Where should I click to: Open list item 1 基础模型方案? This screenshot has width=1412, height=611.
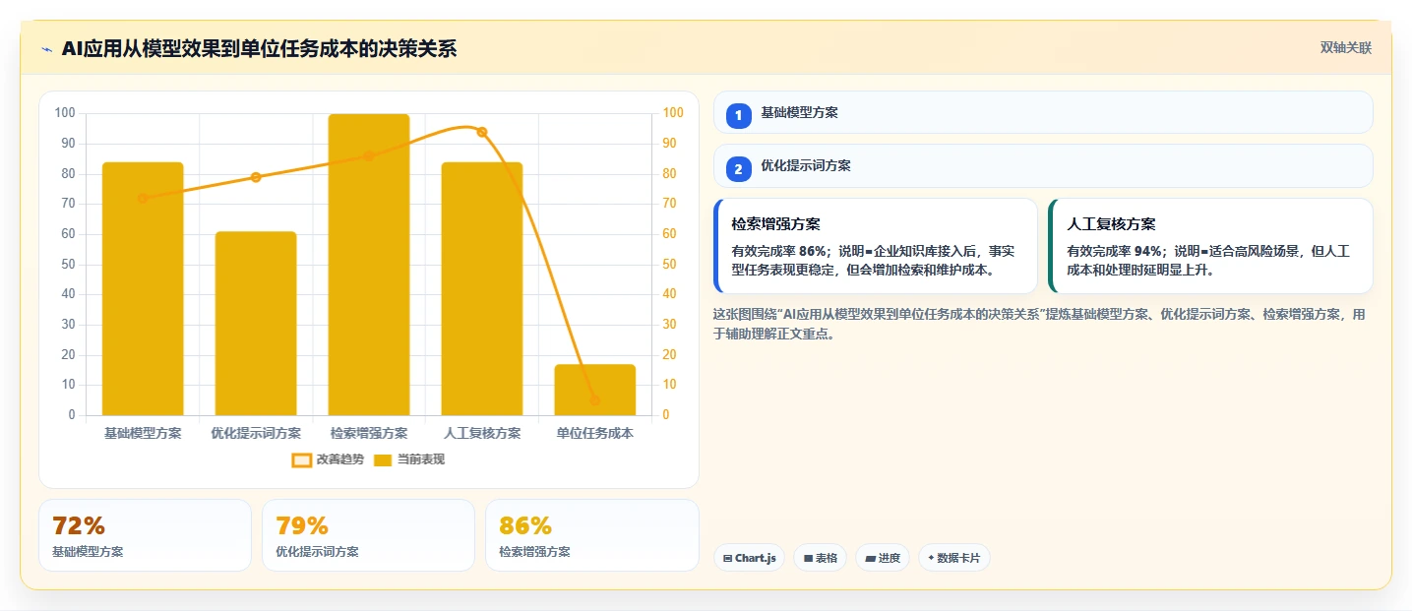[x=1043, y=112]
